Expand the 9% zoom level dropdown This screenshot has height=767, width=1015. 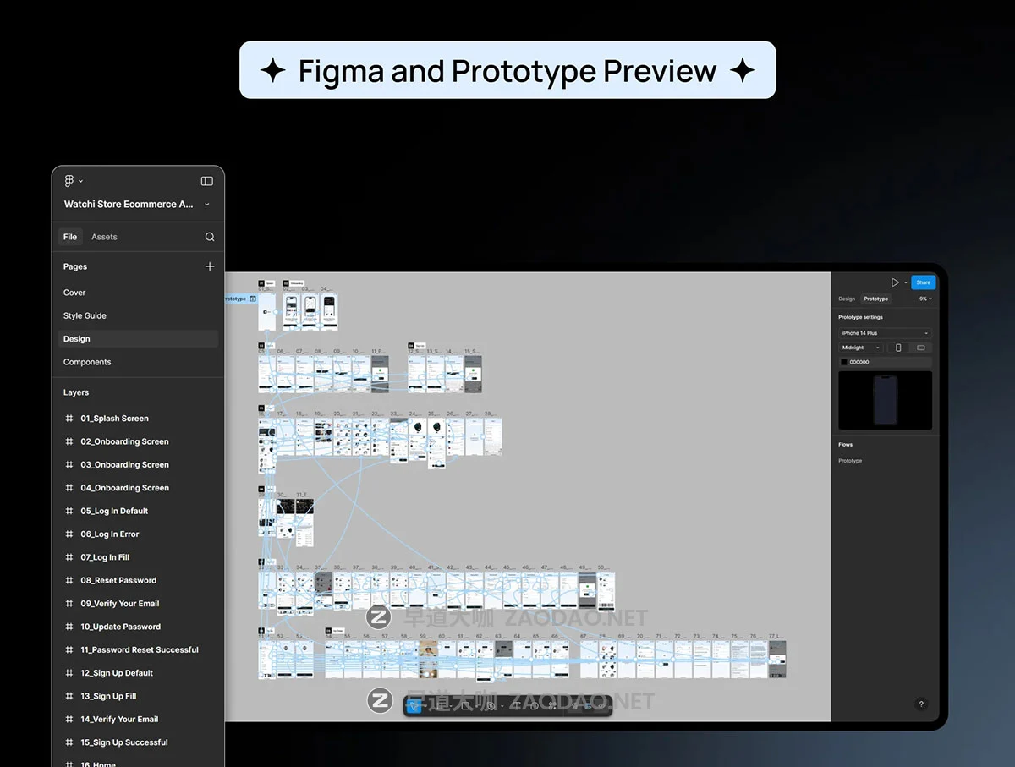click(925, 299)
